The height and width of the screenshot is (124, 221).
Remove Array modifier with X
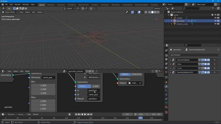click(x=215, y=64)
